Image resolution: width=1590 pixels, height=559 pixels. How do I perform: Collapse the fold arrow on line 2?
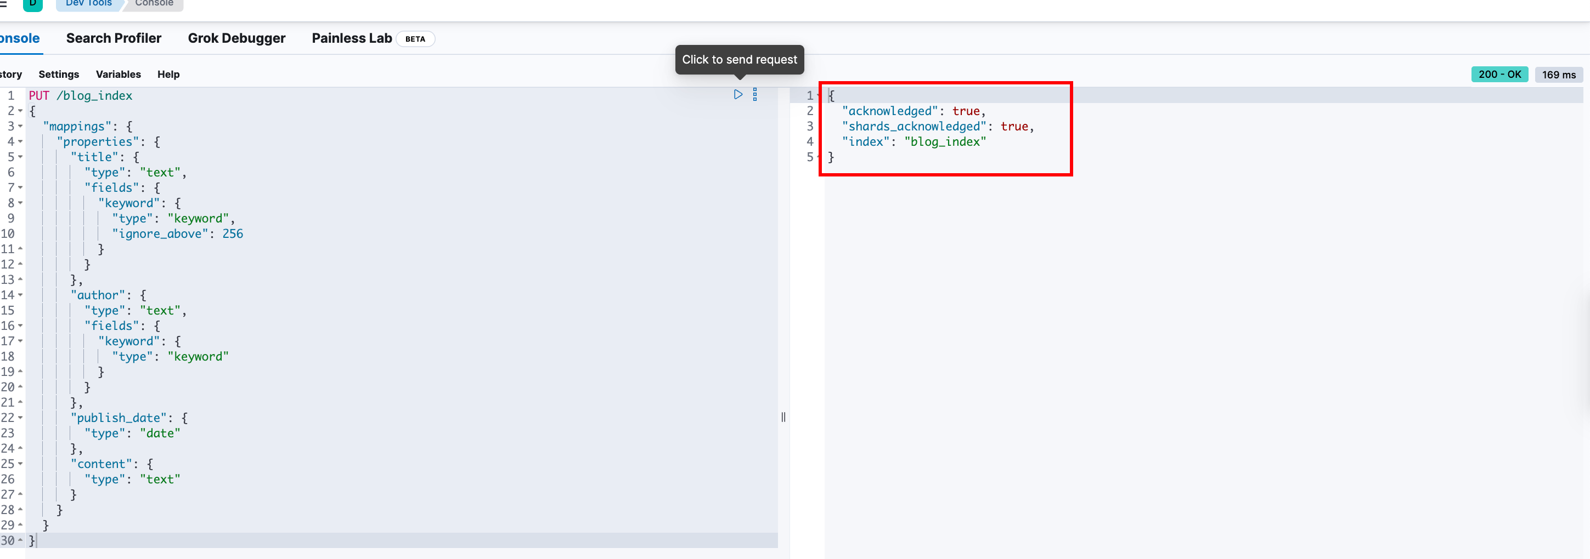[20, 111]
